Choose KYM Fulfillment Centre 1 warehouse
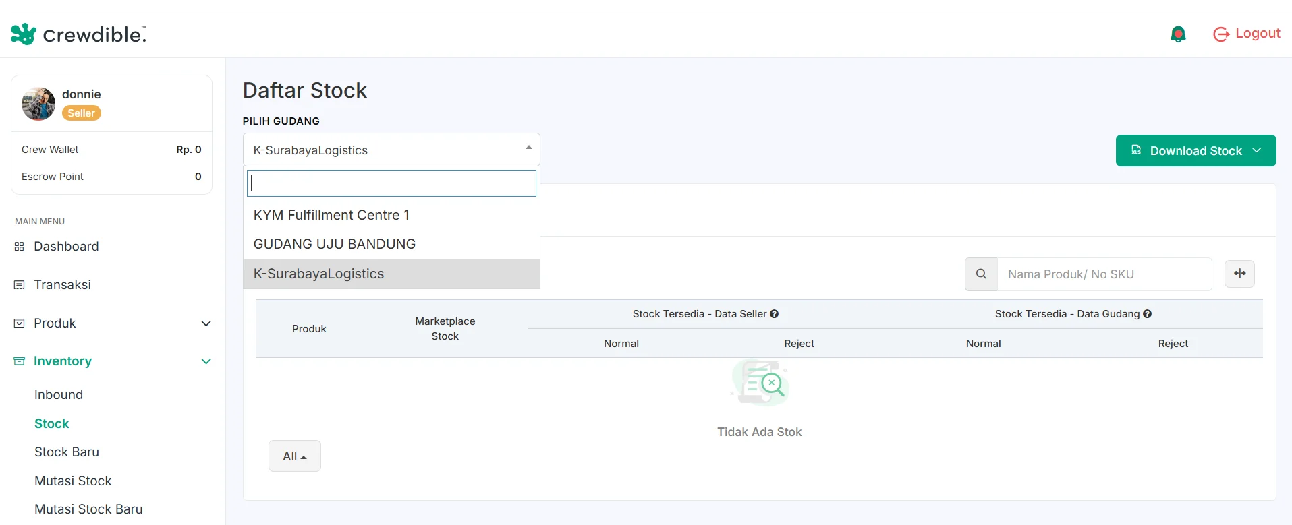This screenshot has height=525, width=1292. click(x=391, y=215)
